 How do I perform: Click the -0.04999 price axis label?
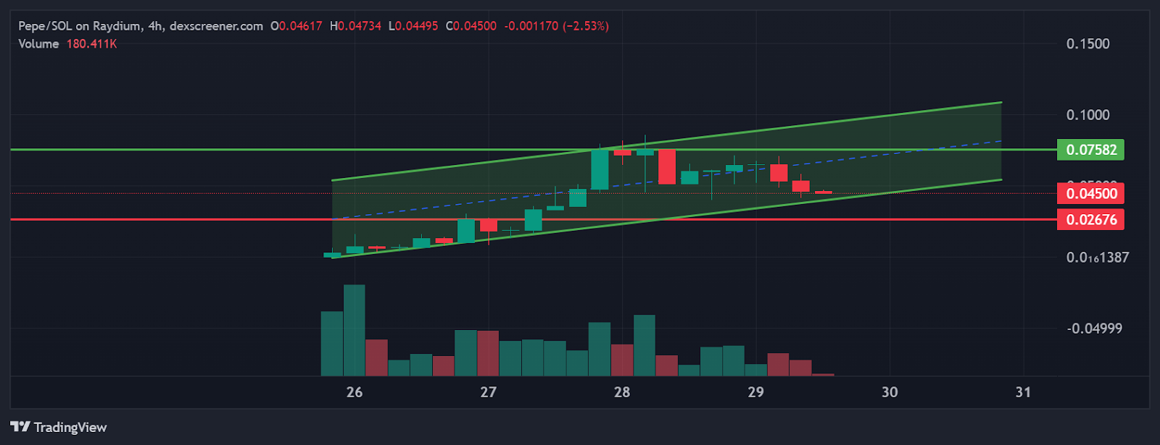[x=1094, y=329]
